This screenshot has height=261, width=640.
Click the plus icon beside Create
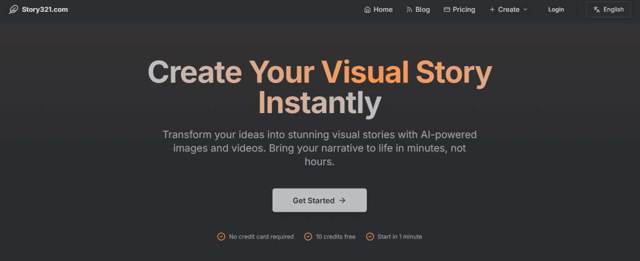[x=492, y=9]
